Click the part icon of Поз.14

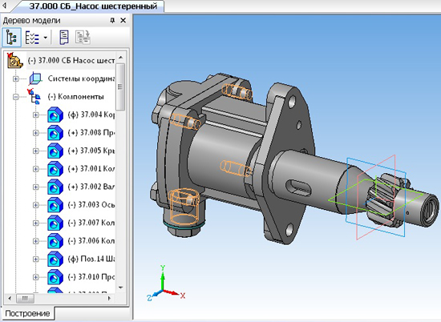pyautogui.click(x=55, y=259)
